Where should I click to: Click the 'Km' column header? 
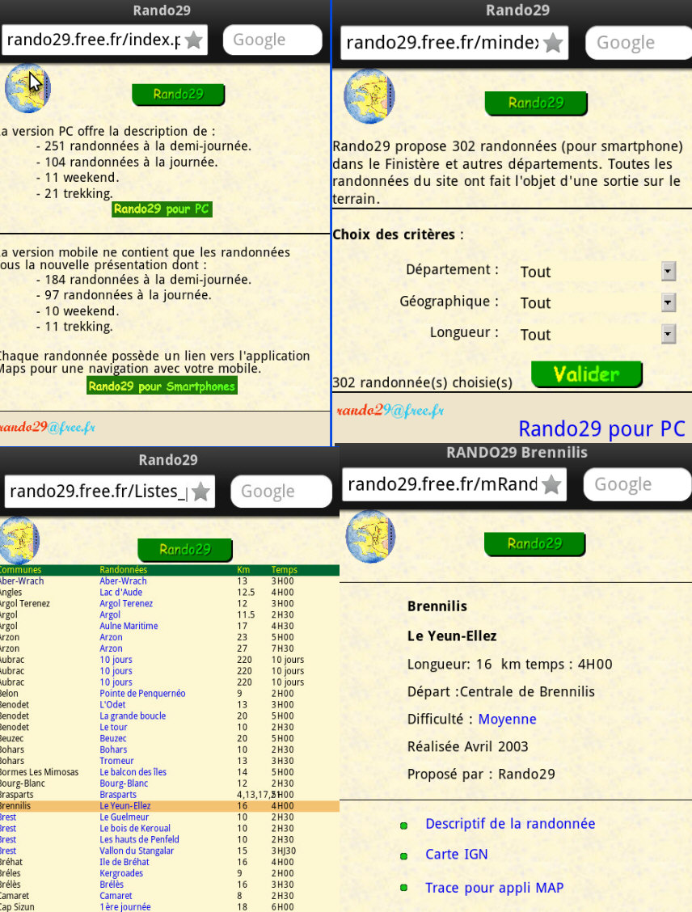pos(243,570)
